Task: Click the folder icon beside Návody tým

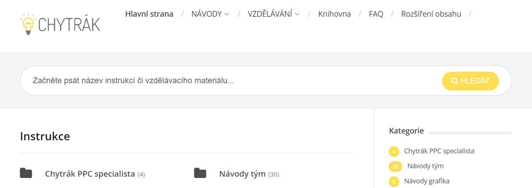Action: (x=200, y=173)
